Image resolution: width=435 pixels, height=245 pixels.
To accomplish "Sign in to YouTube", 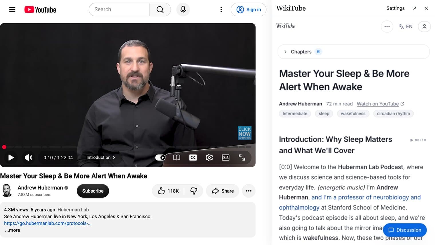I will pos(248,9).
